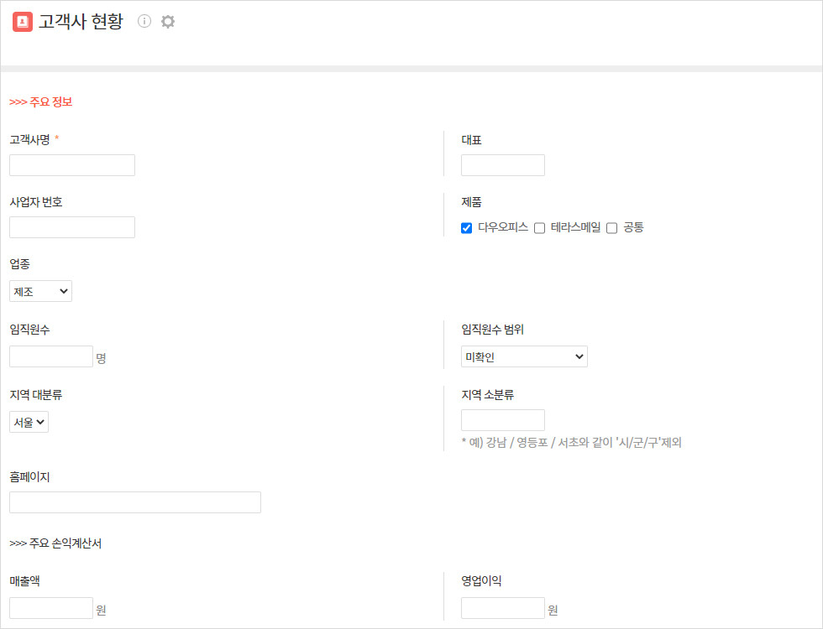
Task: Click the red 고객사 현황 app icon
Action: [23, 22]
